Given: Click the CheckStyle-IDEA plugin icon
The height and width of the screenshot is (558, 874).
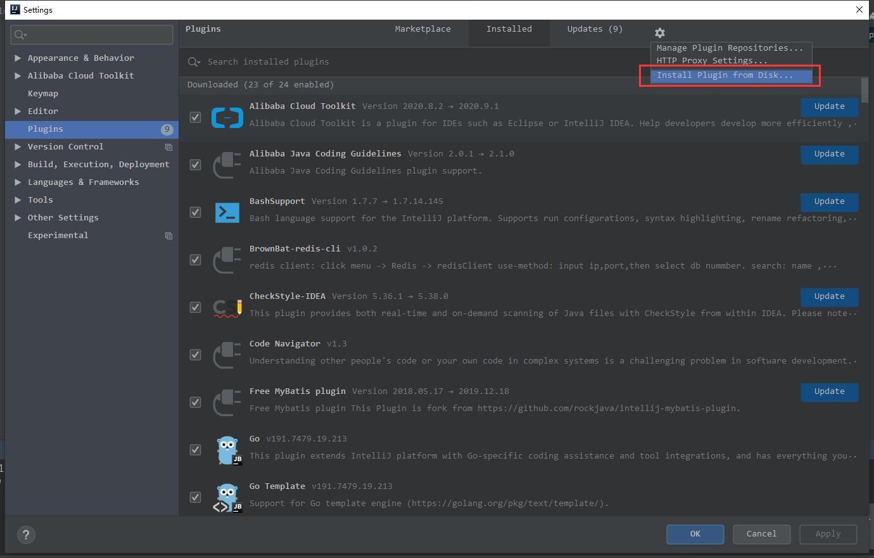Looking at the screenshot, I should (x=227, y=307).
